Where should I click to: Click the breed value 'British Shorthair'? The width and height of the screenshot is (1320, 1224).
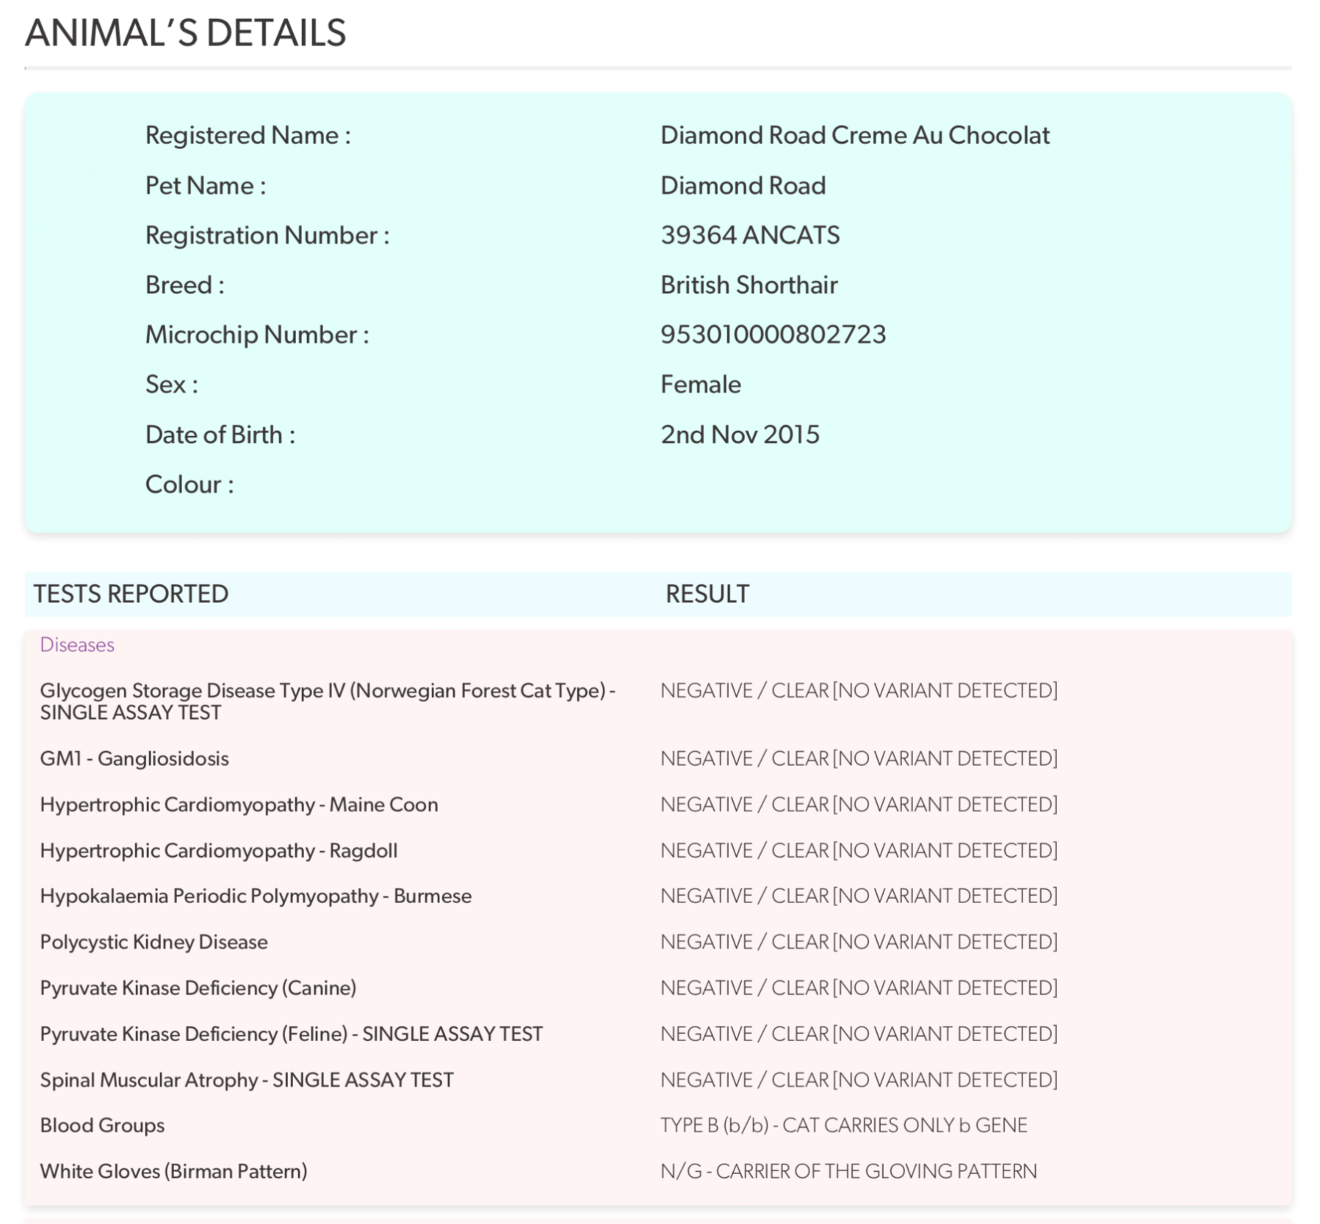point(749,285)
